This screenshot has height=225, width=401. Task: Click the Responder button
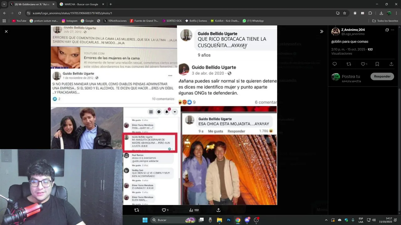pyautogui.click(x=382, y=76)
